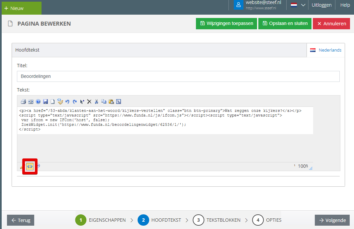Screen dimensions: 354x229
Task: Click the website@steef.nl account name
Action: [x=263, y=2]
